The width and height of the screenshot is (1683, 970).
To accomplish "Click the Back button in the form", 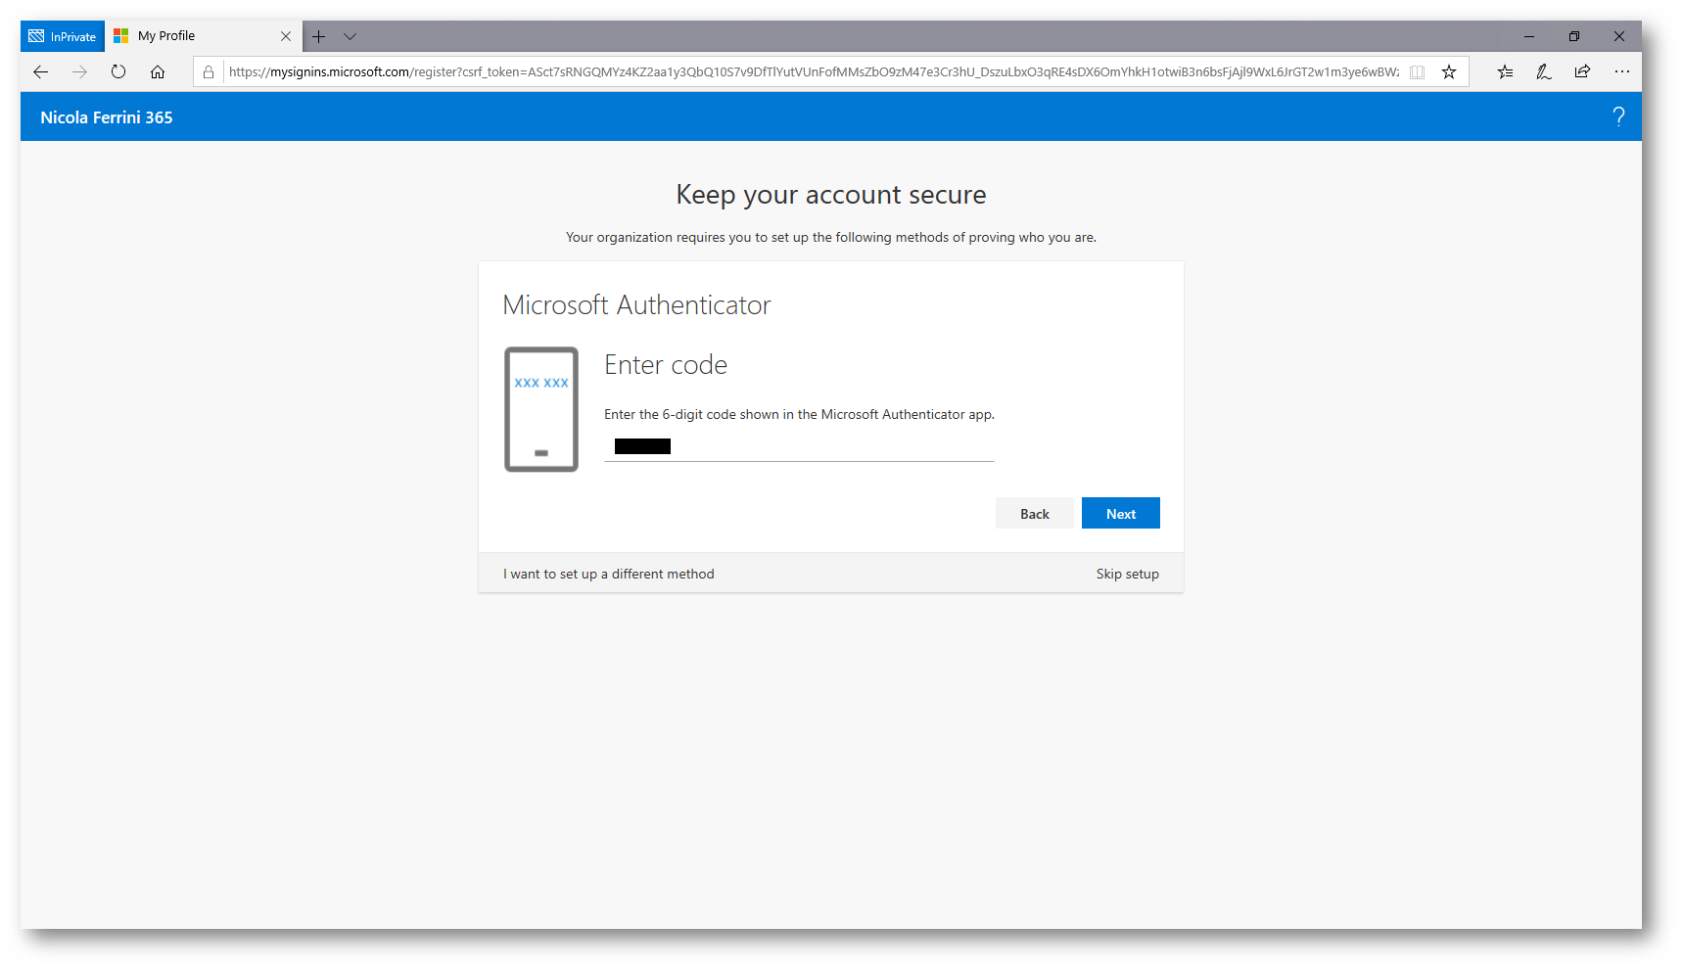I will point(1034,514).
